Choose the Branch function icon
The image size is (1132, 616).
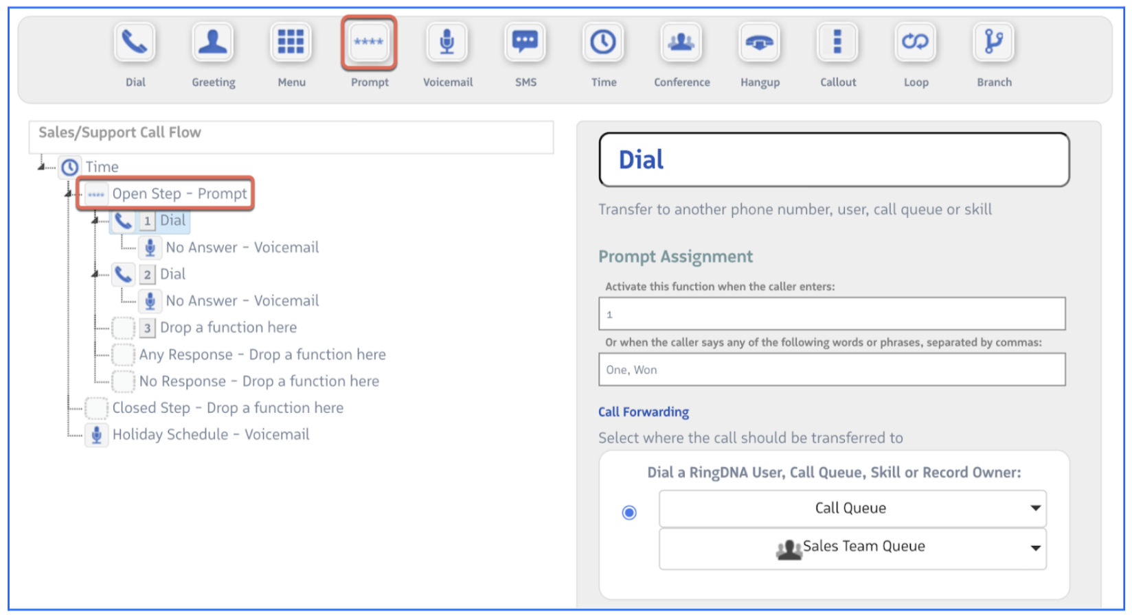(993, 43)
